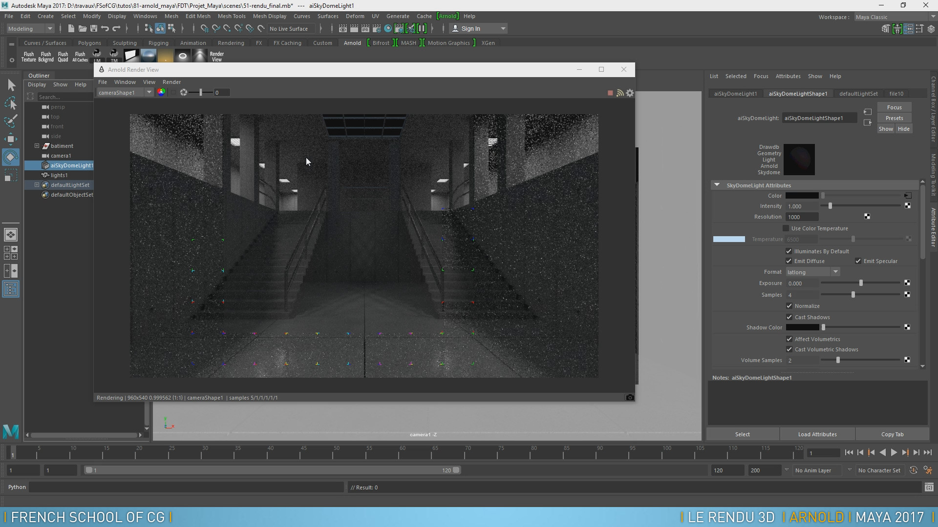Screen dimensions: 938x527
Task: Click the Load Attributes button
Action: coord(817,434)
